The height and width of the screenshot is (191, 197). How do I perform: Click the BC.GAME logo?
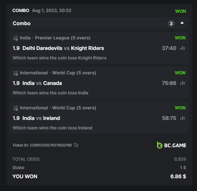(172, 145)
